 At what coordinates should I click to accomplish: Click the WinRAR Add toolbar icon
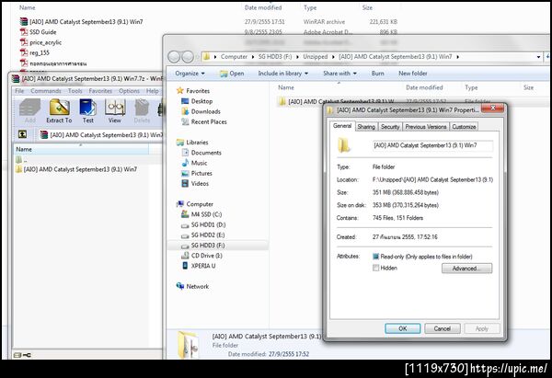(29, 111)
